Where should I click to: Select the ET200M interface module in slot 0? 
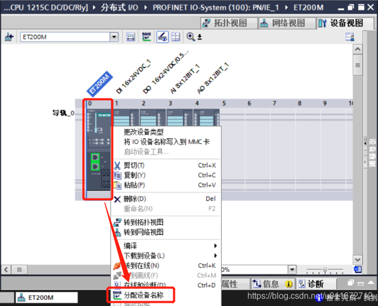pyautogui.click(x=98, y=149)
